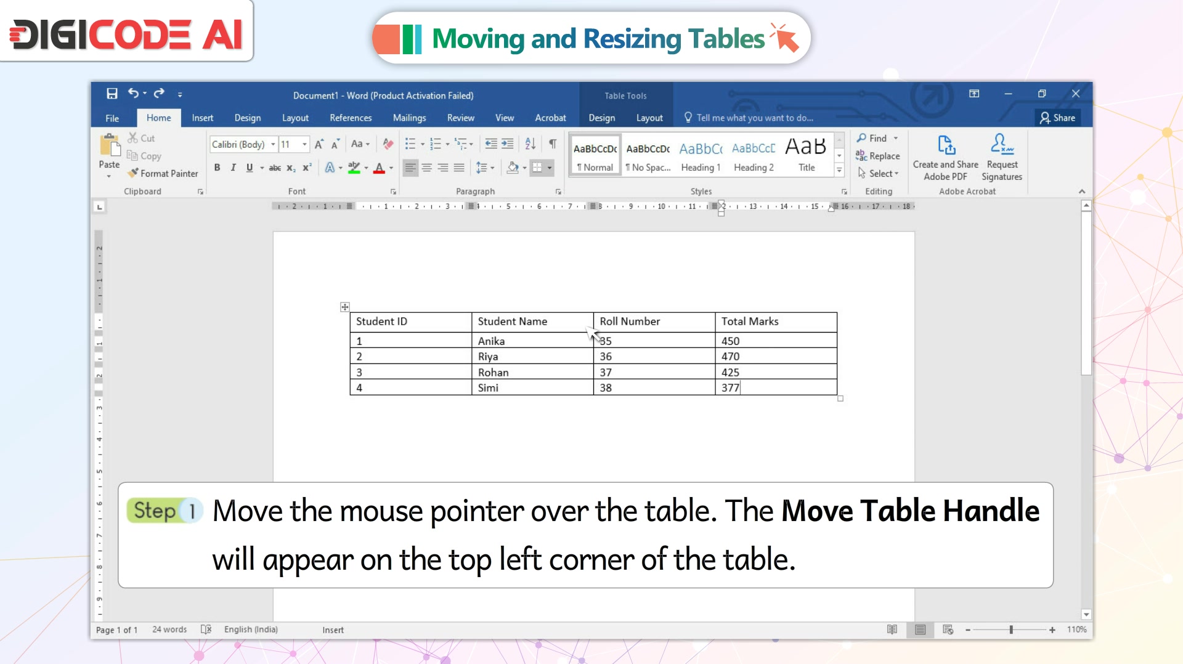
Task: Click the Subscript x₂ icon
Action: click(291, 168)
